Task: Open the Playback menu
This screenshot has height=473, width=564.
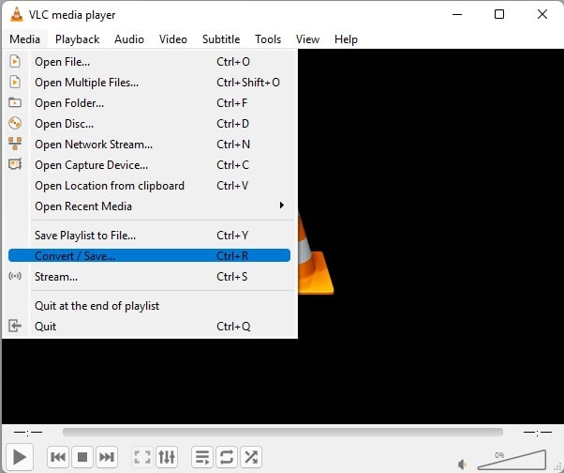Action: 77,39
